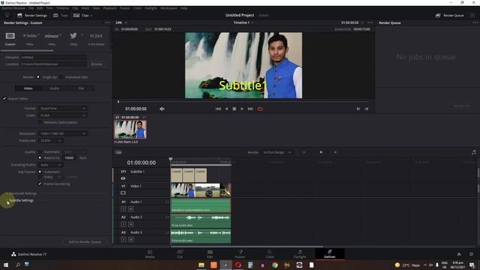Open the Format dropdown (QuickTime)
Screen dimensions: 480x270
click(x=63, y=108)
